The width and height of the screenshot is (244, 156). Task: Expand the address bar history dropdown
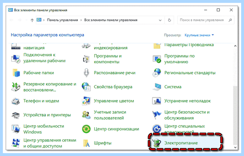coord(160,20)
